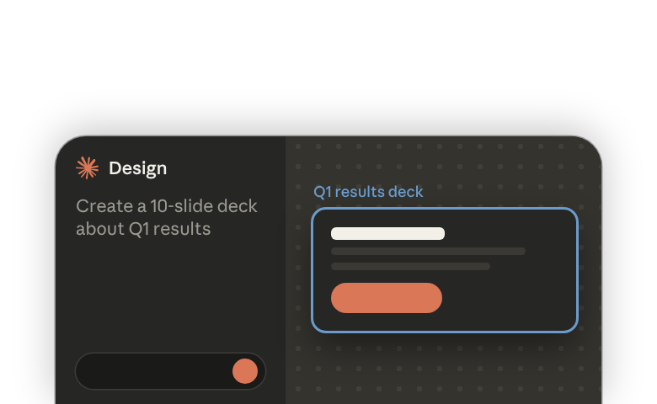This screenshot has height=404, width=657.
Task: Click the "about Q1 results" text line
Action: (x=143, y=229)
